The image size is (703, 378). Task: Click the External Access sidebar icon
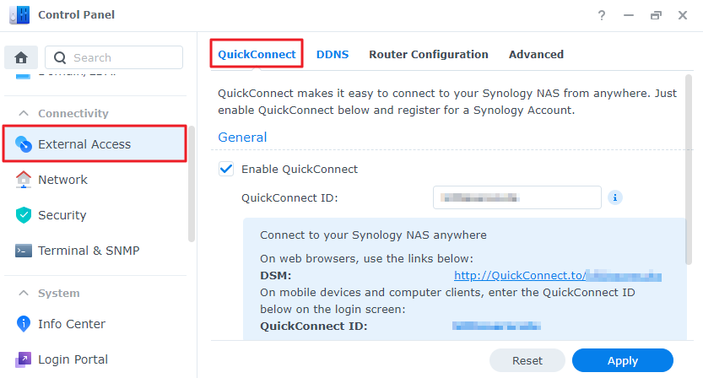click(24, 144)
